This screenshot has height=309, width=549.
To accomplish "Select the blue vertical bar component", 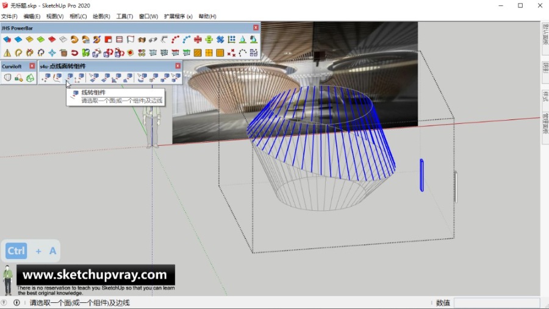I will tap(422, 175).
